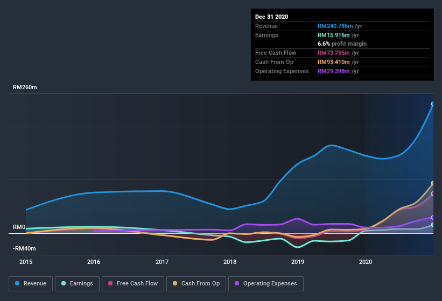The width and height of the screenshot is (442, 301).
Task: Toggle the Earnings legend button
Action: (77, 284)
